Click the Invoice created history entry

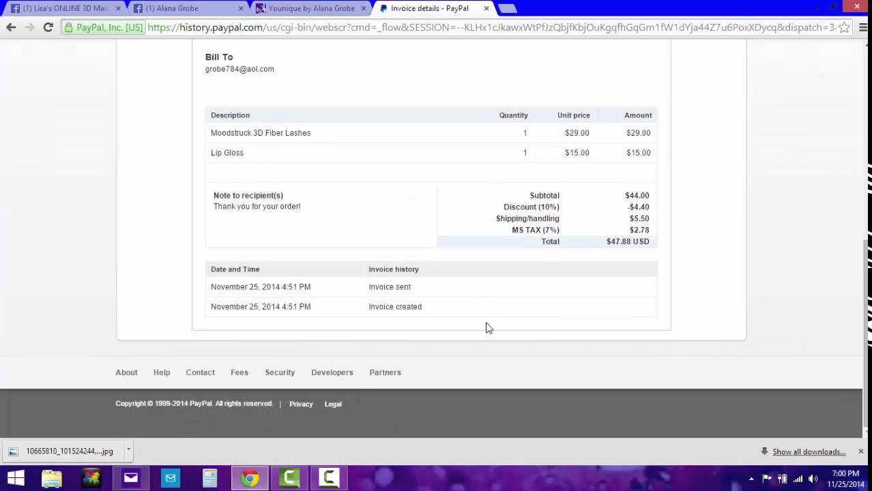pos(395,307)
